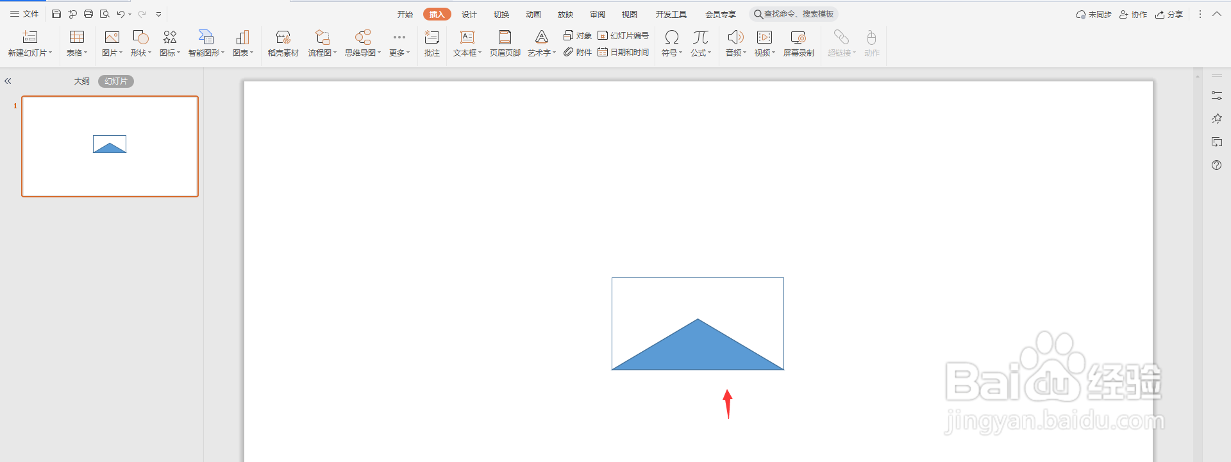Start Screen Recording (屏幕录制)
The width and height of the screenshot is (1231, 462).
pos(799,44)
